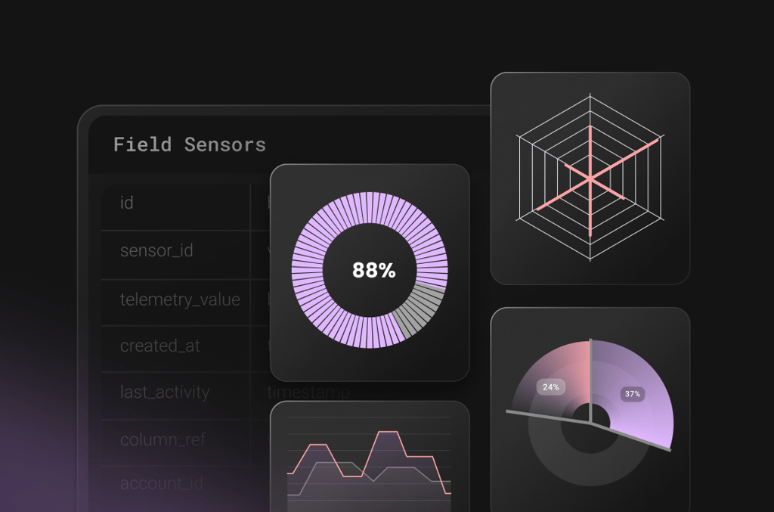Click the pink line chart peak
Image resolution: width=774 pixels, height=512 pixels.
(x=389, y=433)
